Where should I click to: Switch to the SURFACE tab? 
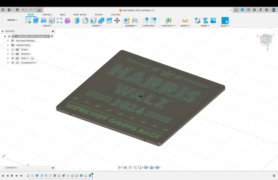(47, 15)
